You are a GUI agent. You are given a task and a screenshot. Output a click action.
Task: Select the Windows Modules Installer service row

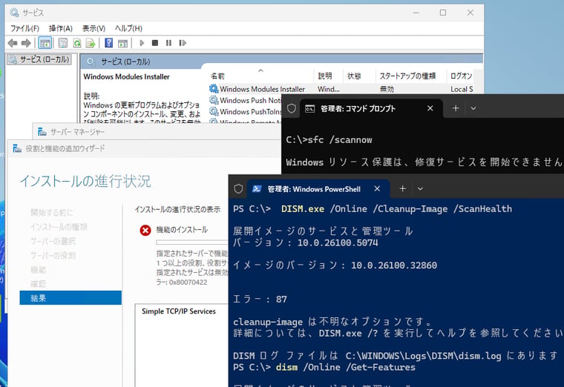pyautogui.click(x=341, y=89)
